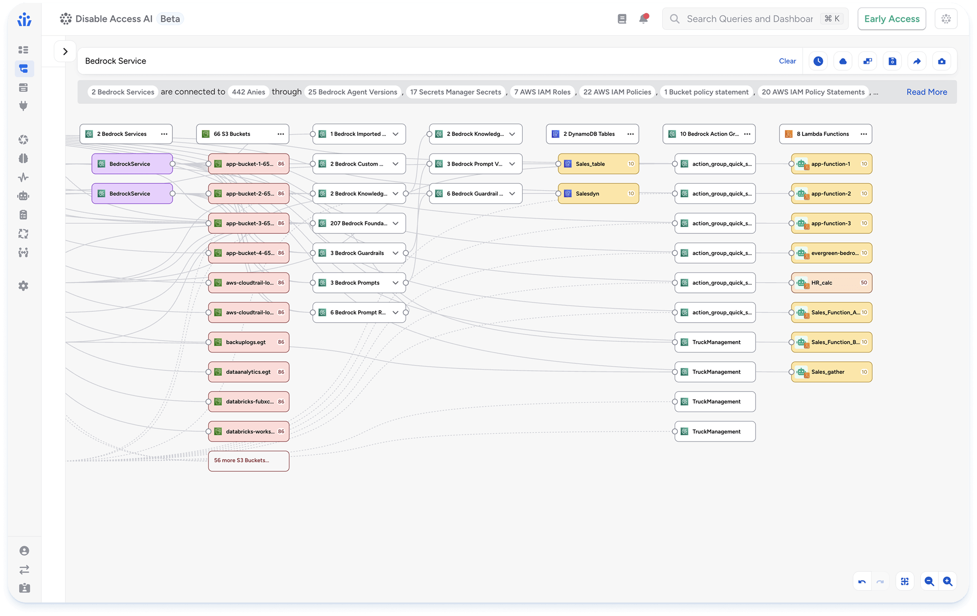977x616 pixels.
Task: Open the notifications bell
Action: pyautogui.click(x=643, y=19)
